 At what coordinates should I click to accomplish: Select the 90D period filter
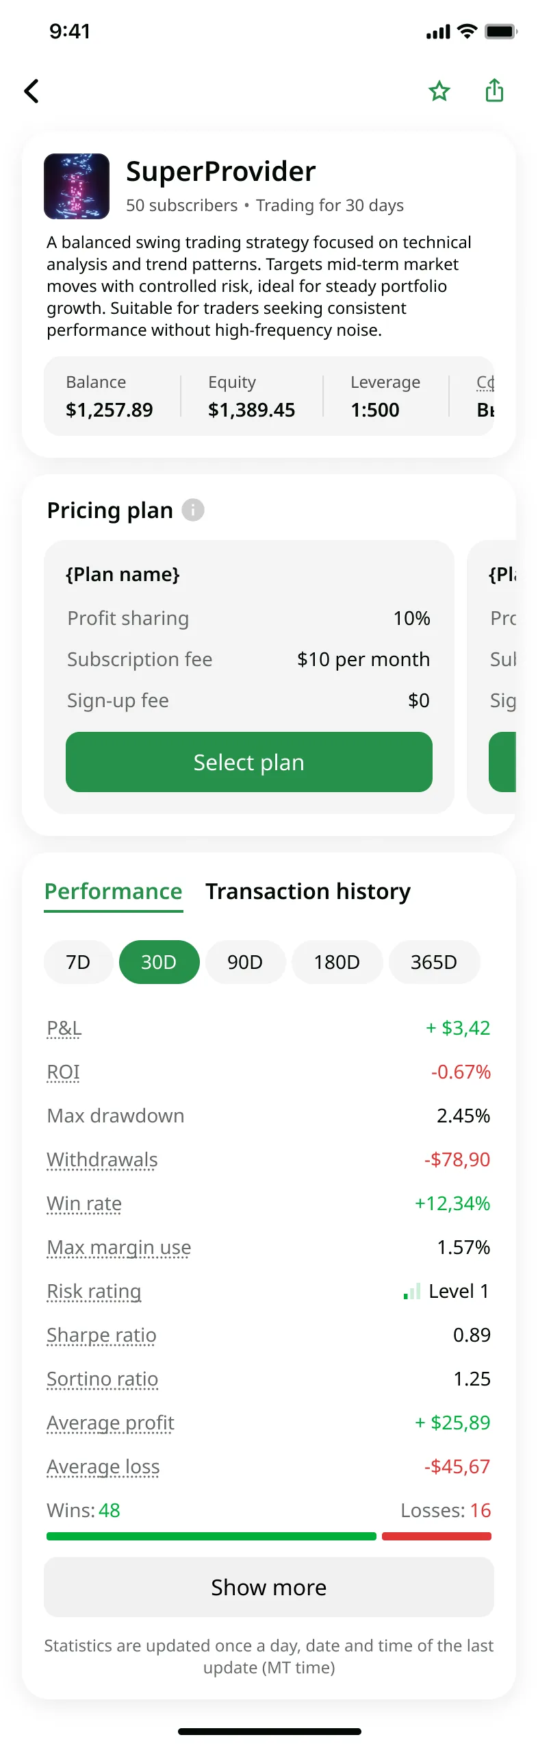pos(245,962)
